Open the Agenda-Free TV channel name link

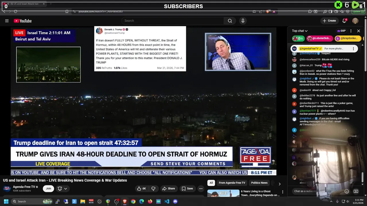(x=24, y=187)
